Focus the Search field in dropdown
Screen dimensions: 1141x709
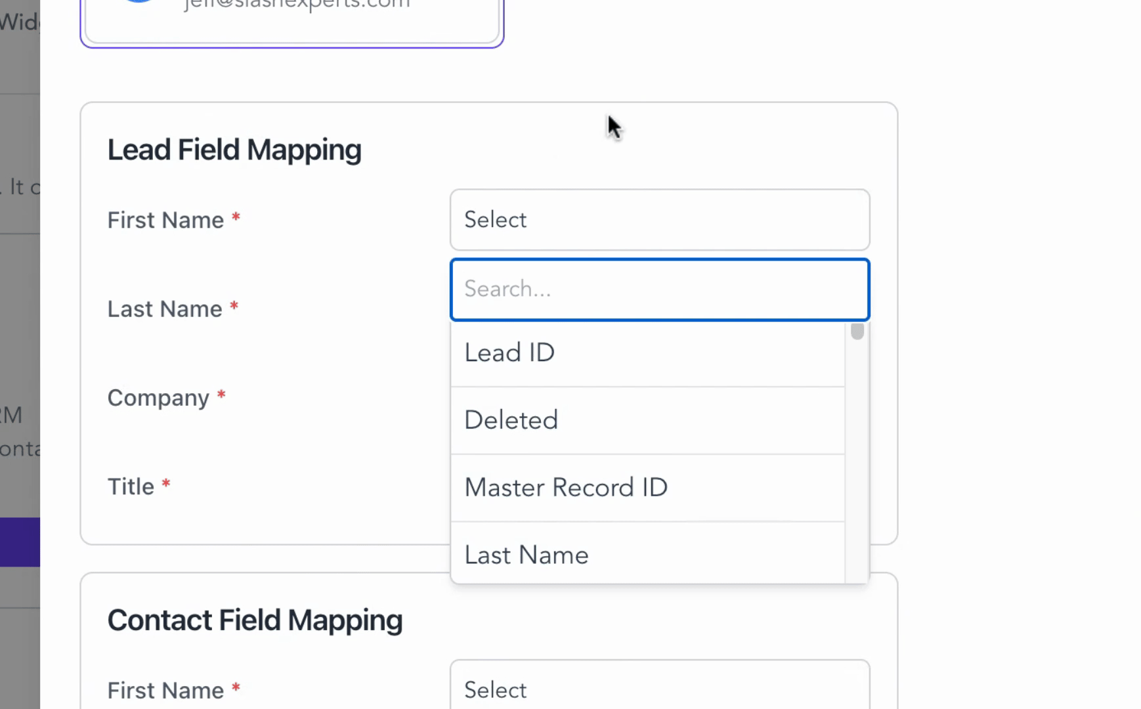click(659, 290)
